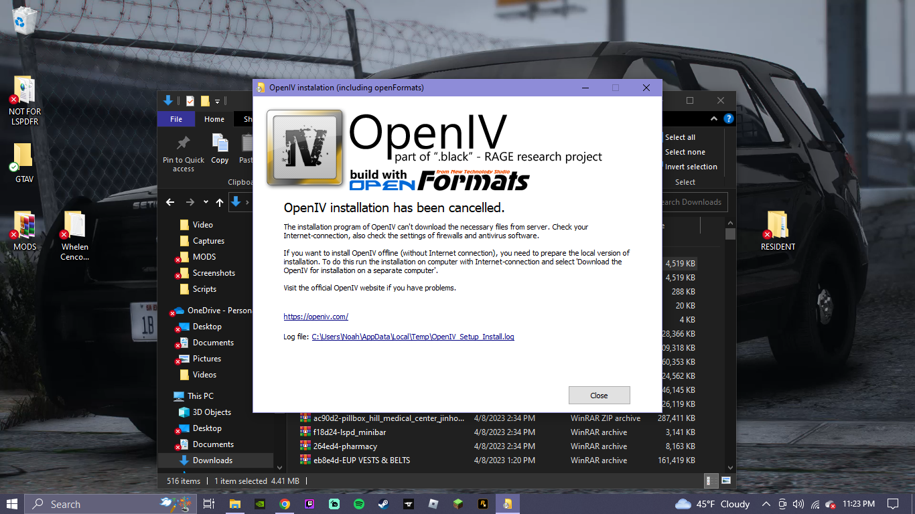Click the Copy button in Explorer ribbon
Screen dimensions: 915x514
[x=220, y=149]
